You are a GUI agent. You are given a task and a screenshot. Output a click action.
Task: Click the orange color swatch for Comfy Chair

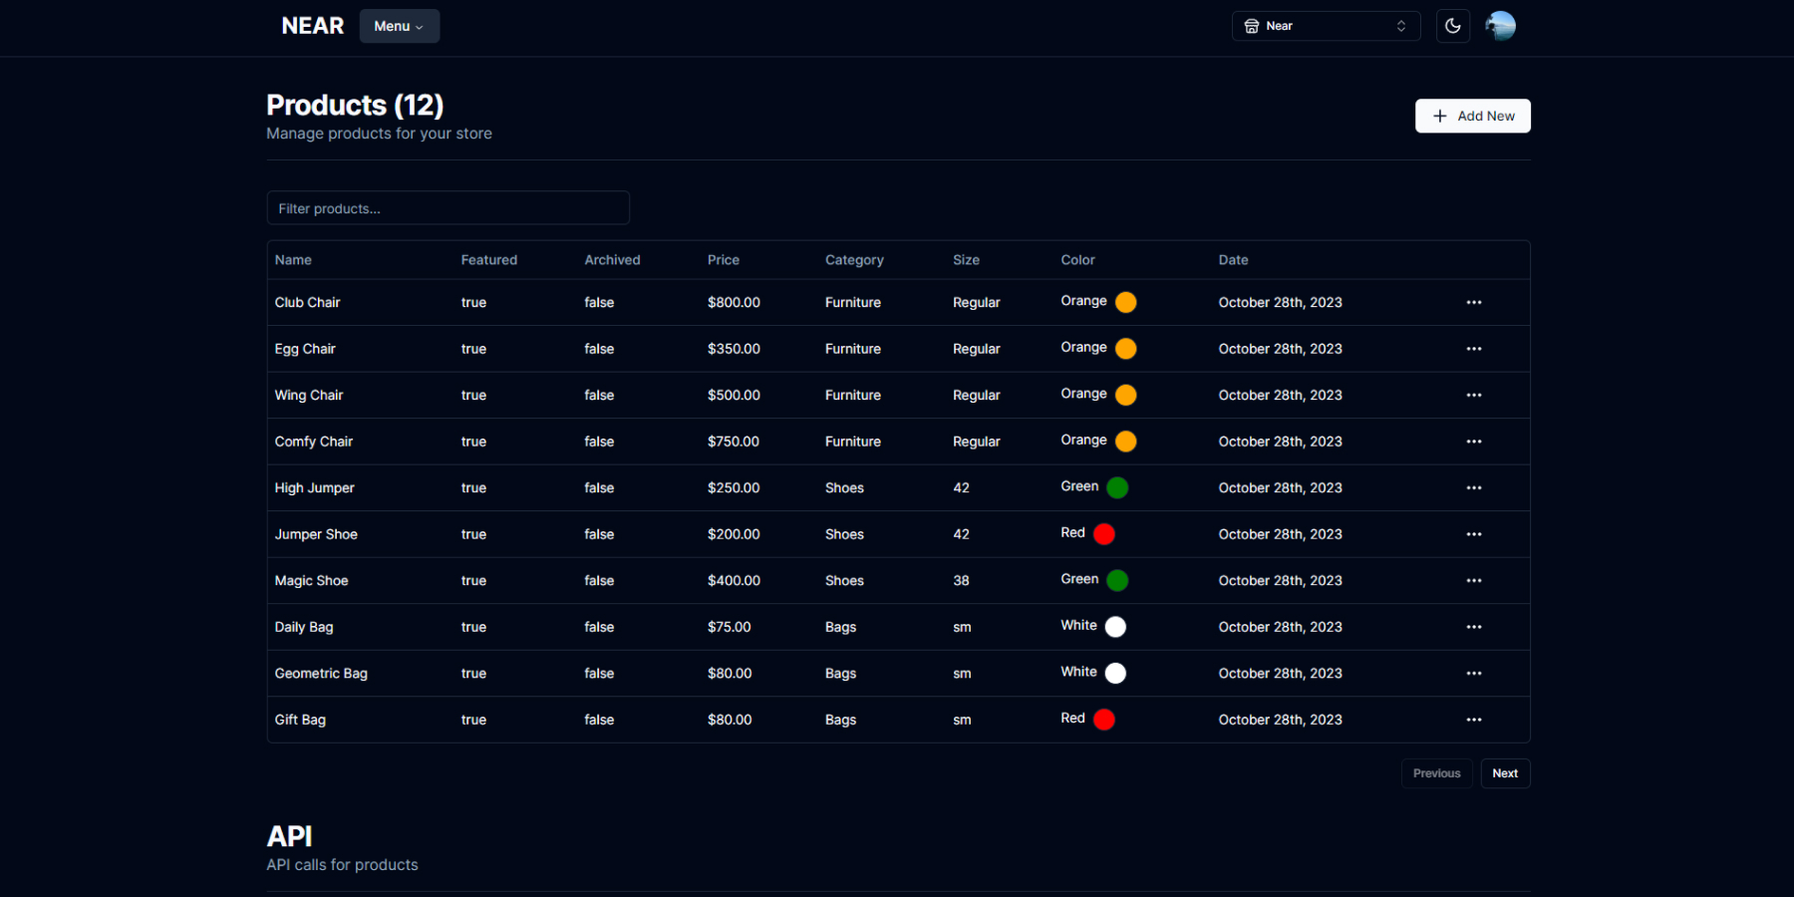(x=1125, y=442)
